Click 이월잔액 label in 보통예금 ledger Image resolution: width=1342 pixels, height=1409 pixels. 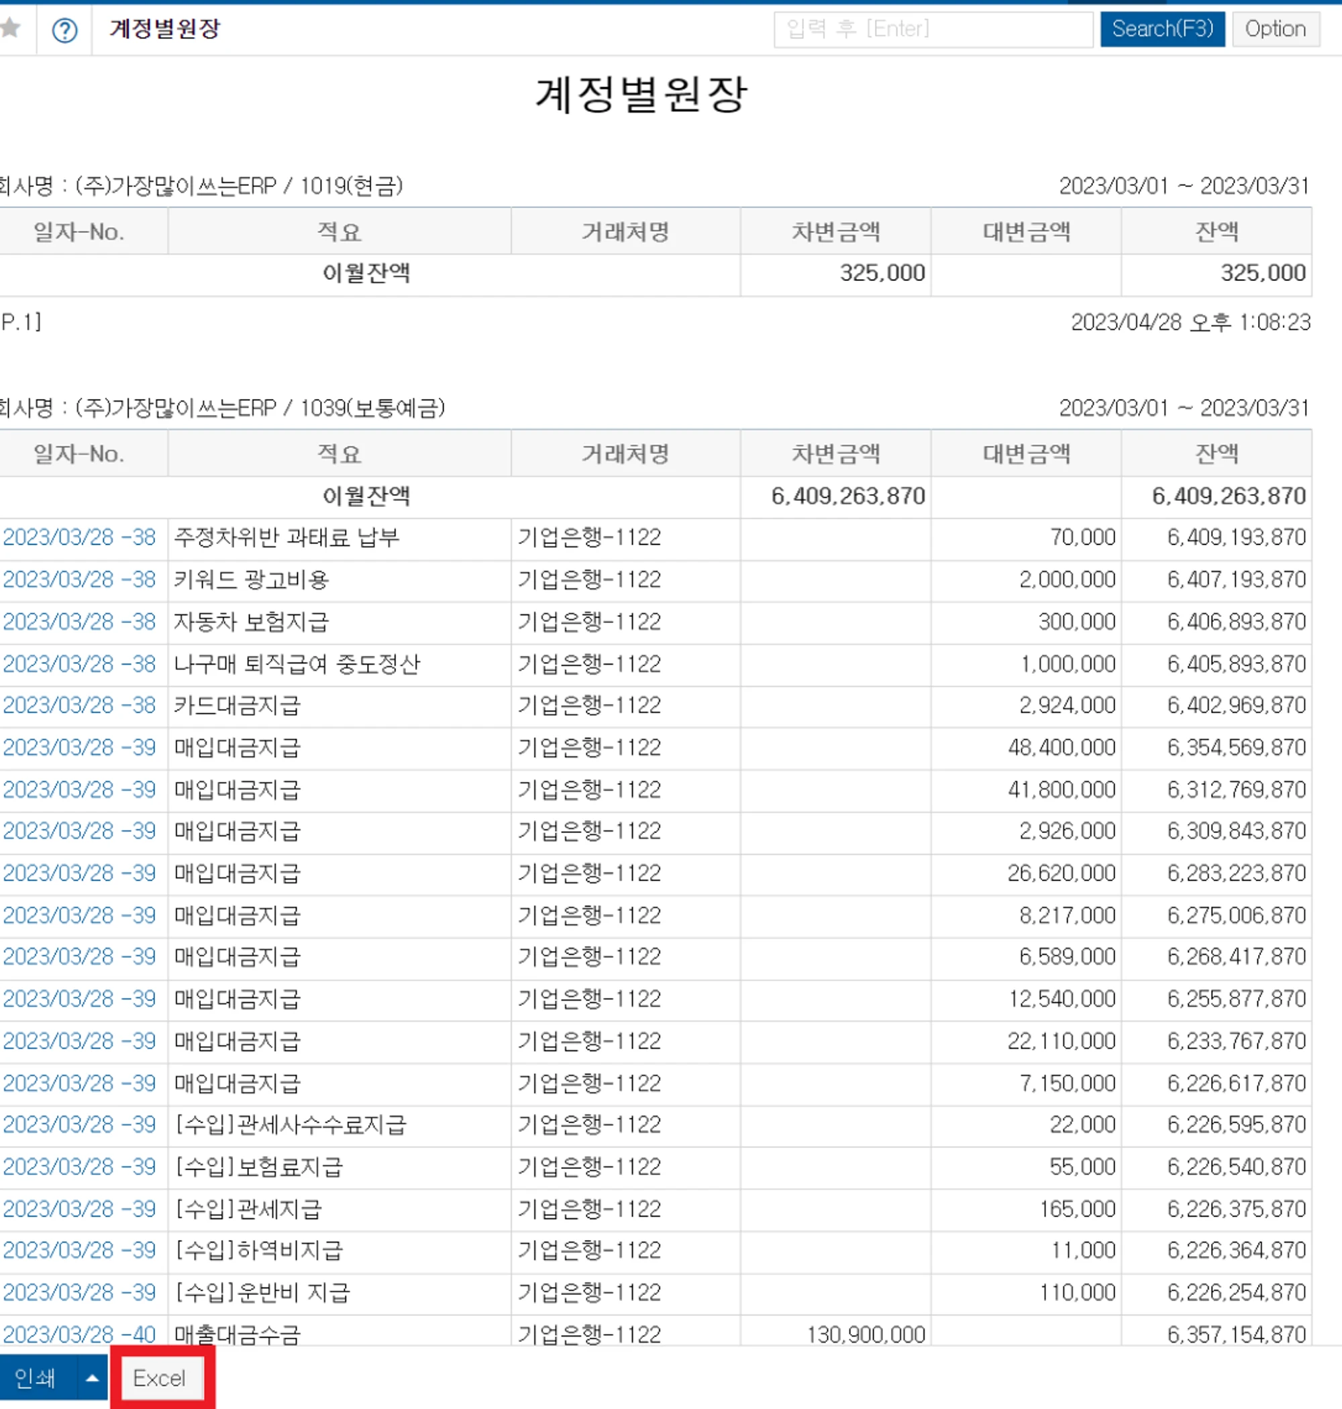point(366,496)
